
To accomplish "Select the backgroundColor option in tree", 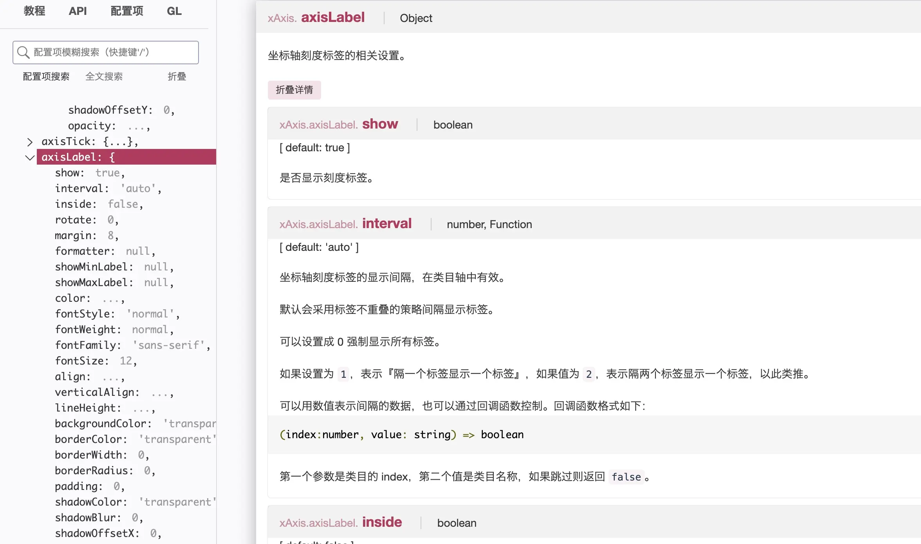I will (x=103, y=424).
